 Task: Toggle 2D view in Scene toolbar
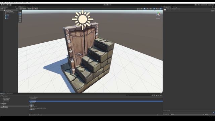(x=142, y=9)
